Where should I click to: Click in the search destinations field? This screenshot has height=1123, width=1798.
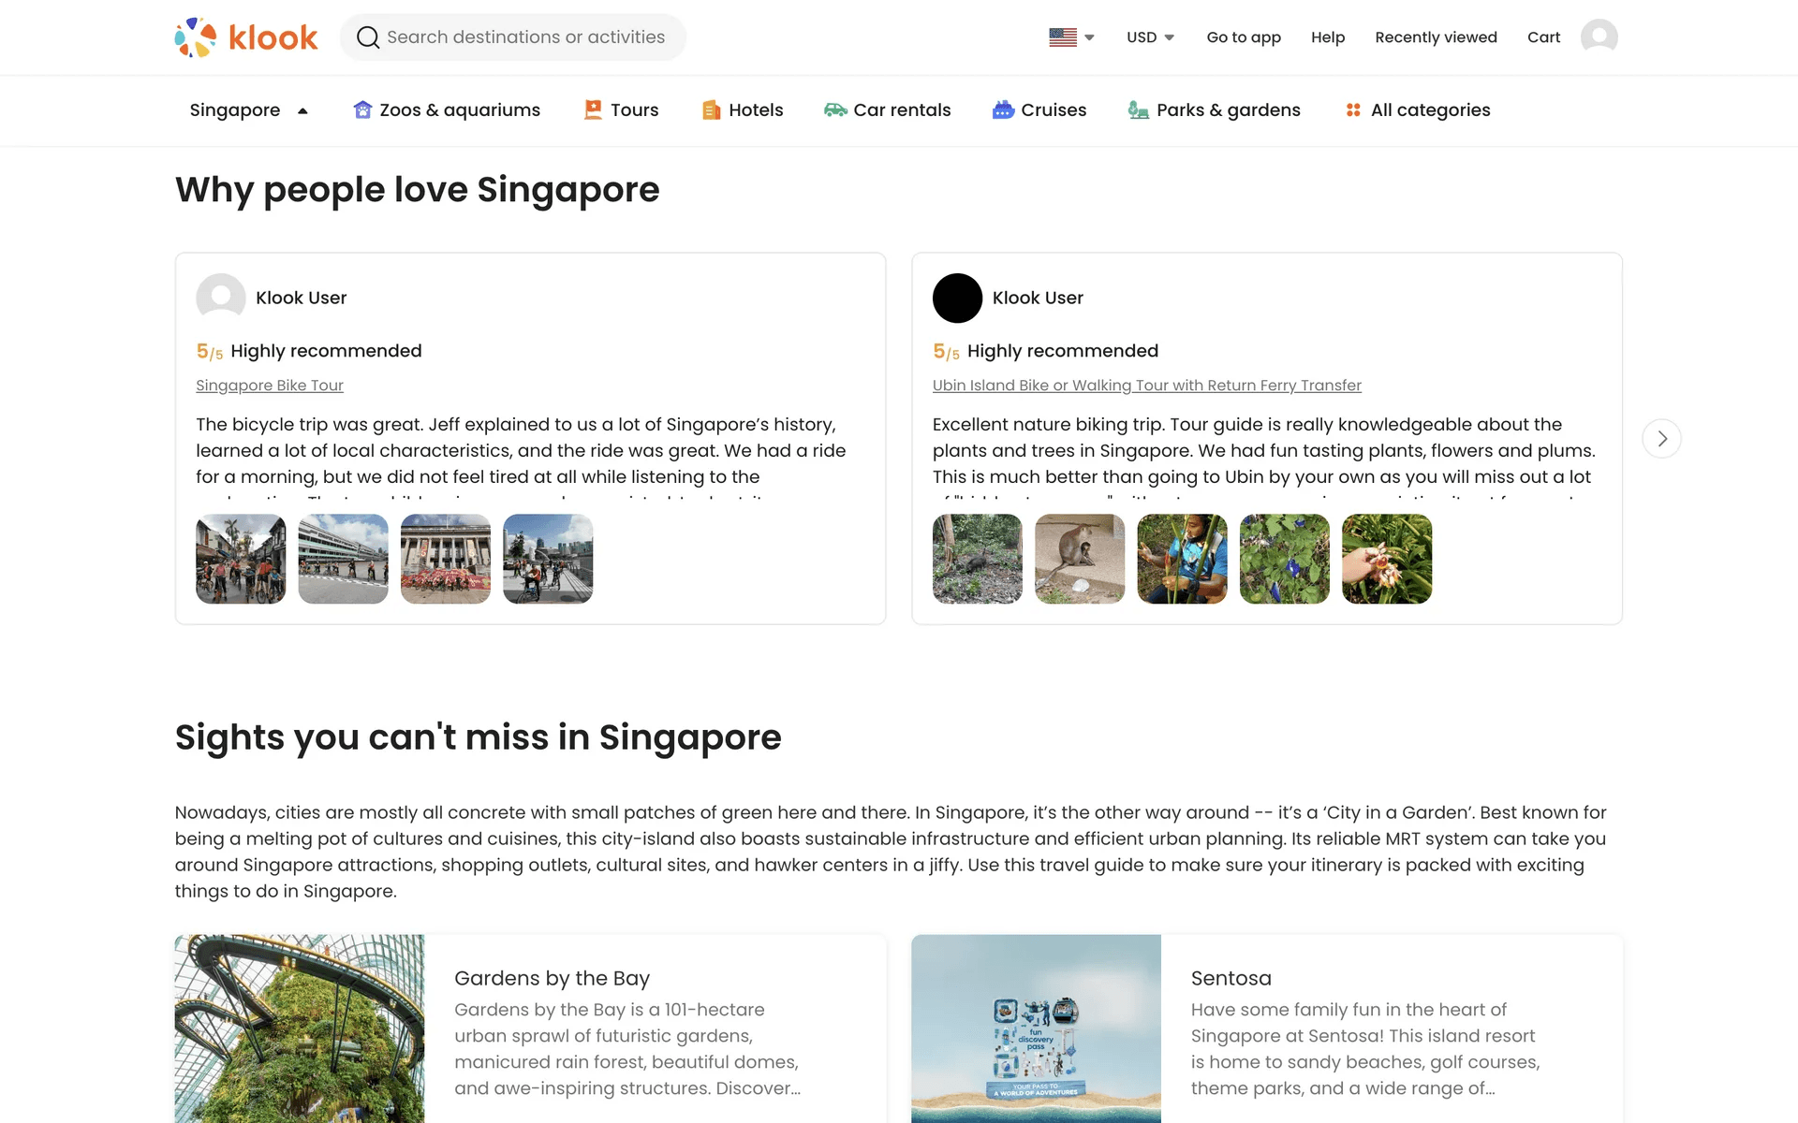pyautogui.click(x=525, y=37)
